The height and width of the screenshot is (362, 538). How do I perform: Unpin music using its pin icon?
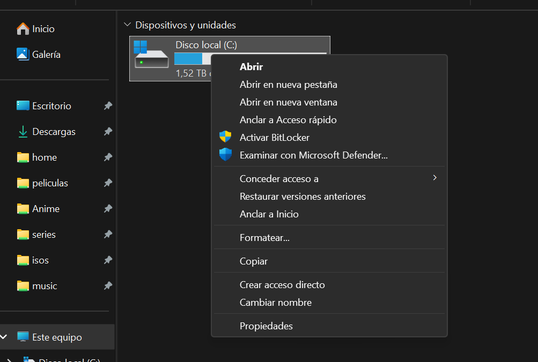coord(108,285)
